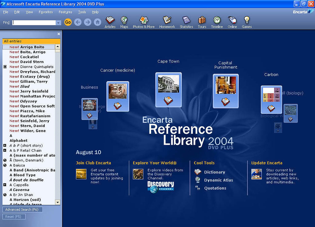The width and height of the screenshot is (315, 227).
Task: Open the Join Club Encarta link
Action: click(94, 163)
